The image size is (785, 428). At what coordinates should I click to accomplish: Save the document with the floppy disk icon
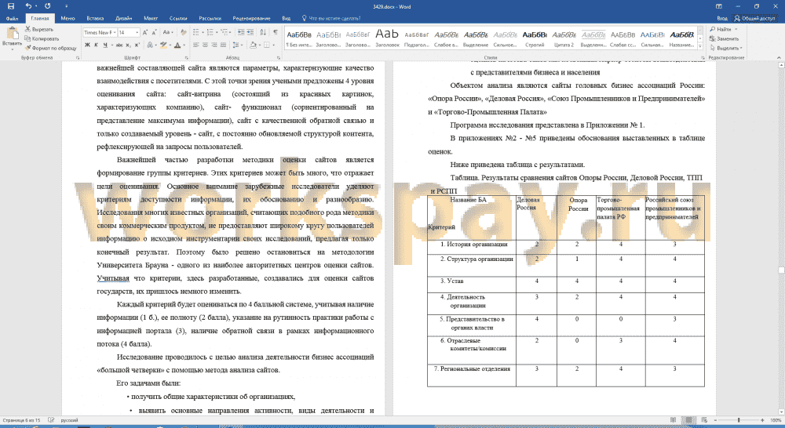click(x=10, y=6)
